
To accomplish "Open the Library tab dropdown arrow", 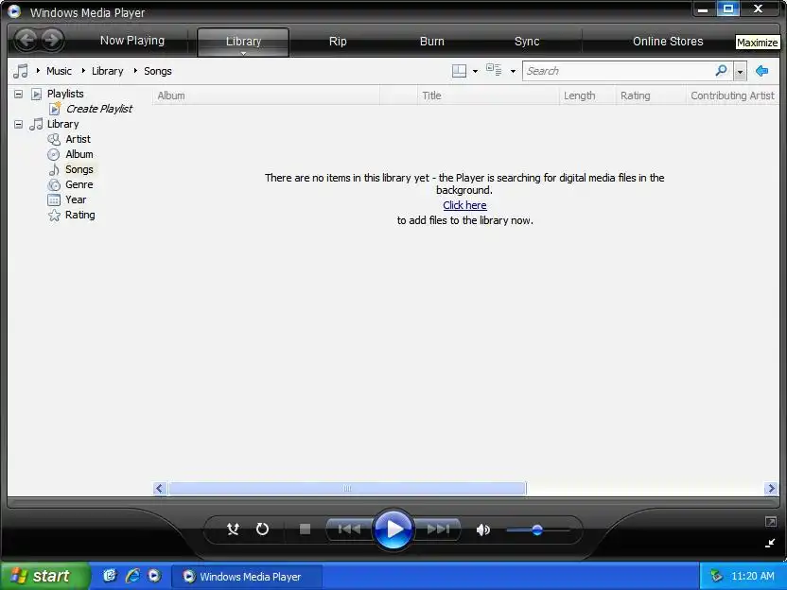I will pos(243,53).
